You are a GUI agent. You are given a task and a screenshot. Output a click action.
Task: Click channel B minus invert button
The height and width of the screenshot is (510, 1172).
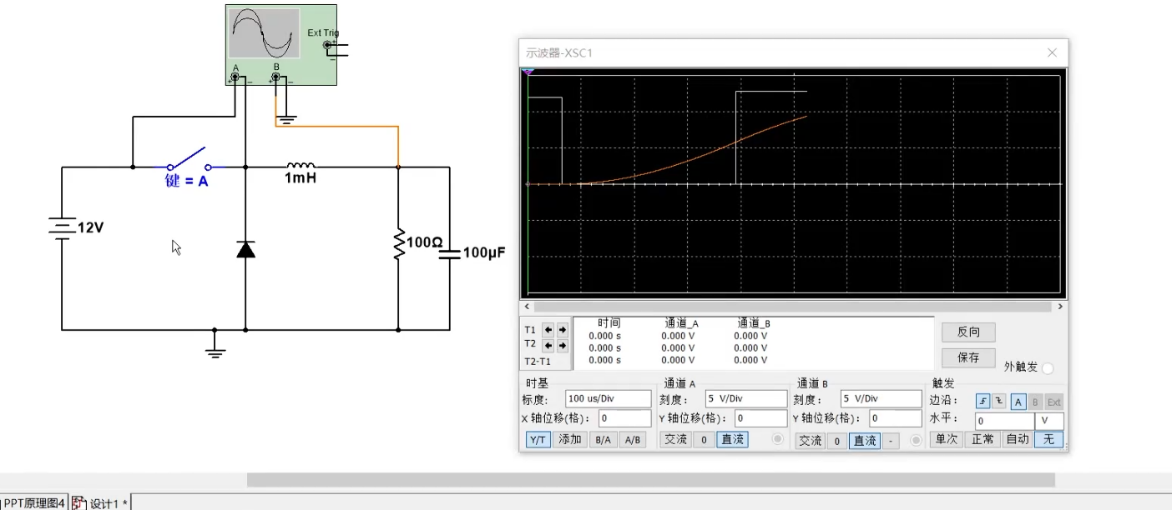(891, 441)
